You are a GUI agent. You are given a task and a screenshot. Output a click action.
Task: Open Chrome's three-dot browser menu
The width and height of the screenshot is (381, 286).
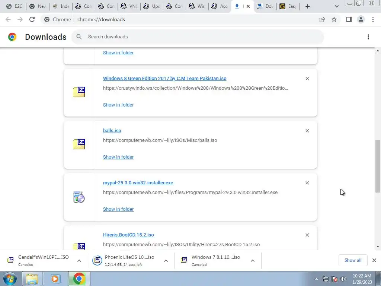coord(373,19)
